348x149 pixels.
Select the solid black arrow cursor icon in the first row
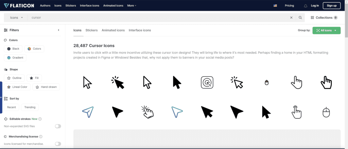pos(177,83)
